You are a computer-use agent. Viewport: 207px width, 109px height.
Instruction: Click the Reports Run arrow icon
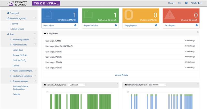(x=75, y=25)
